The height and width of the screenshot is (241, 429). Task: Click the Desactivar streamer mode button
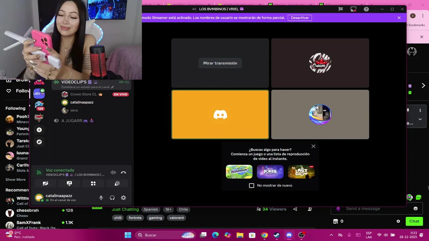300,18
